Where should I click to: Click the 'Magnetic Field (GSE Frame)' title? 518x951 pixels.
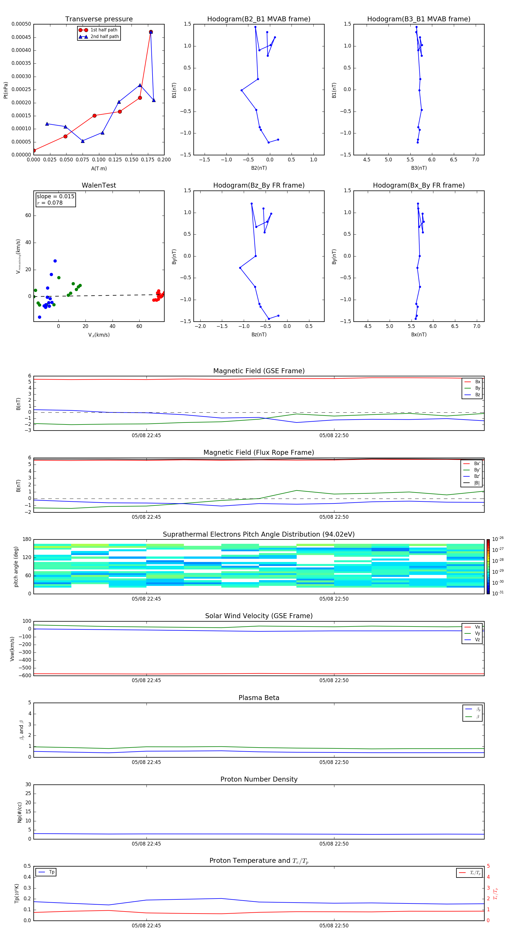pyautogui.click(x=259, y=371)
